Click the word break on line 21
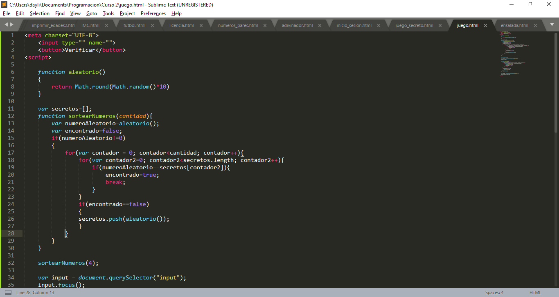Screen dimensions: 559x297 tap(114, 182)
